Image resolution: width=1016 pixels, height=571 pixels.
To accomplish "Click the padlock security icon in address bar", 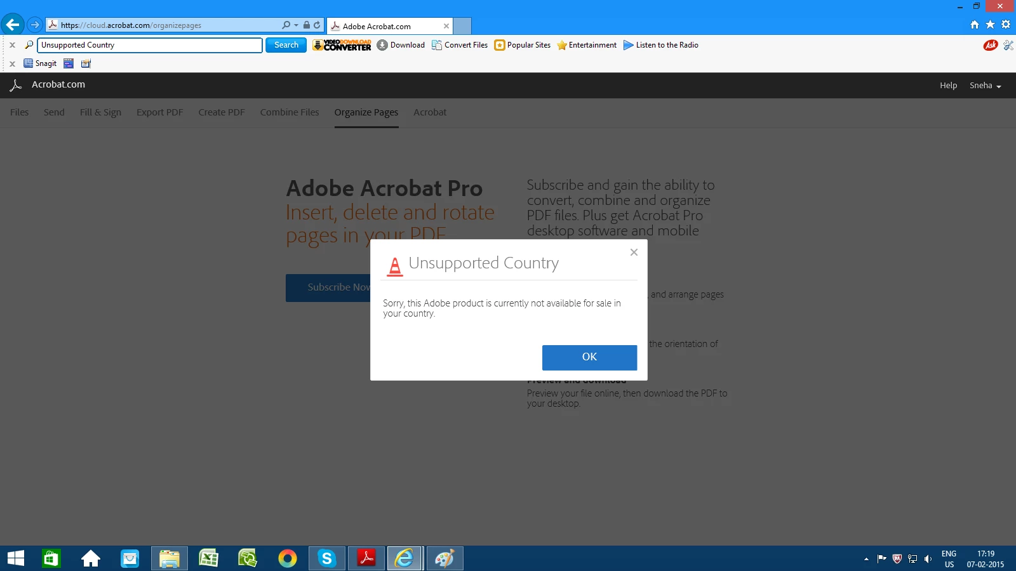I will coord(307,25).
